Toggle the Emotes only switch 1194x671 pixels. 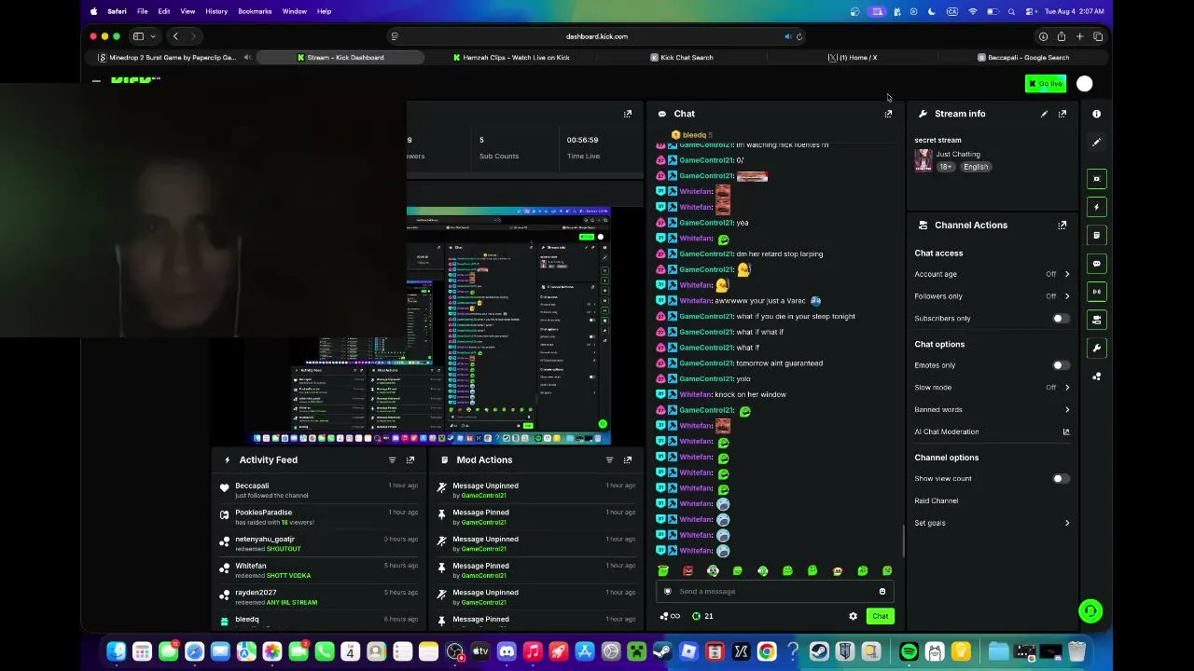tap(1059, 365)
